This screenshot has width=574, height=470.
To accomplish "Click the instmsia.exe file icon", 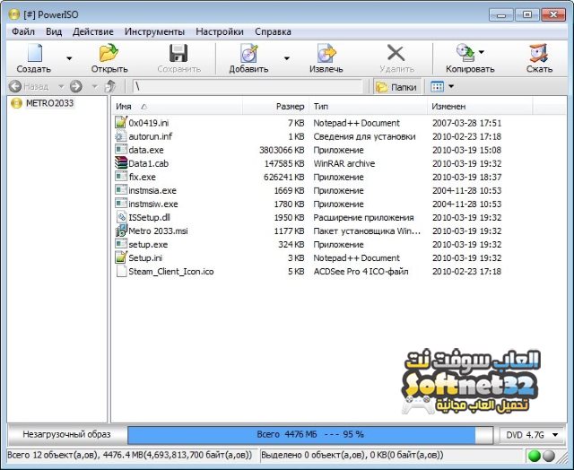I will [x=121, y=190].
